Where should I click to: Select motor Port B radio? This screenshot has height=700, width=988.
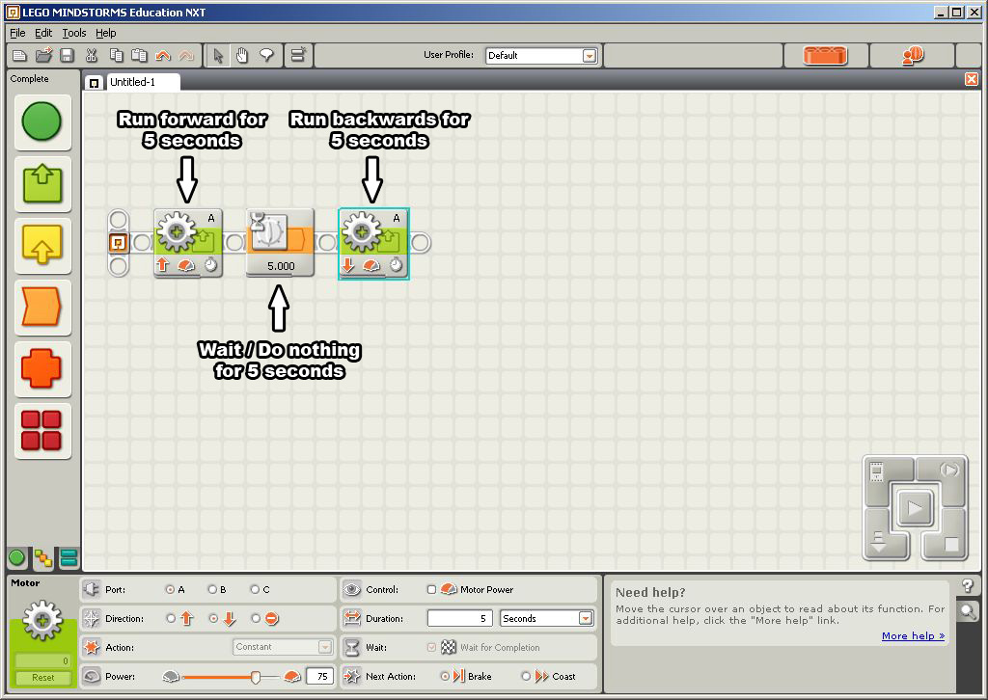[x=212, y=590]
